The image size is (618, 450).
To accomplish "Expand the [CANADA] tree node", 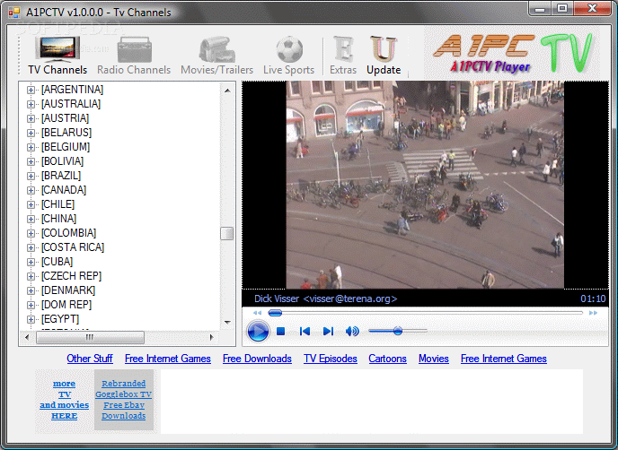I will (x=31, y=190).
